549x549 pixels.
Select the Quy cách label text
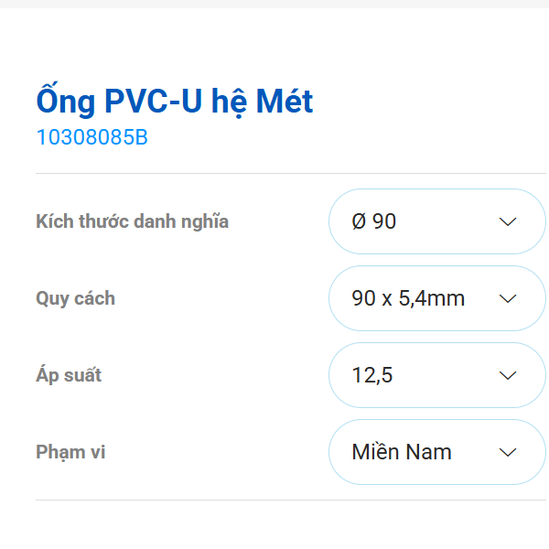coord(75,298)
